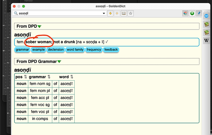Open the search field history dropdown
This screenshot has width=212, height=135.
[104, 14]
